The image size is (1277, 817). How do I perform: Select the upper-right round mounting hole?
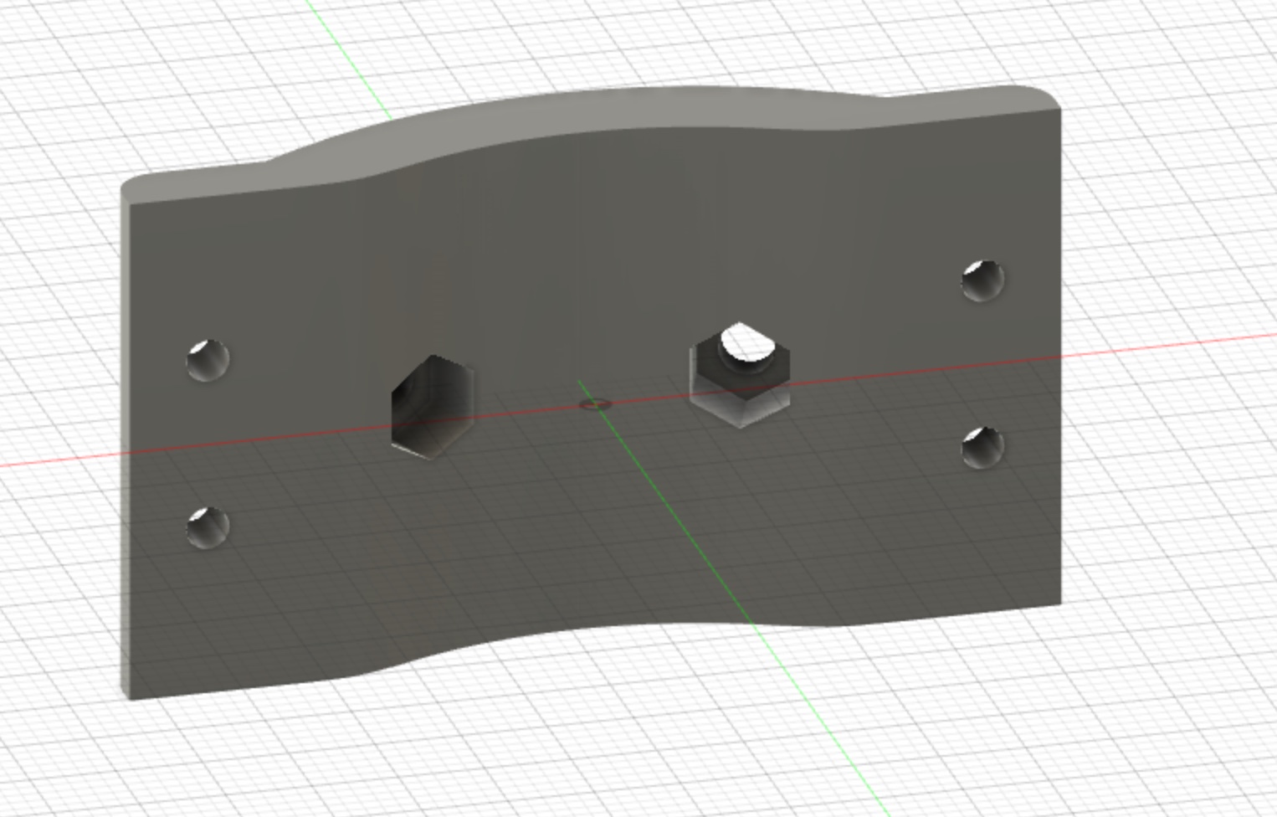click(982, 280)
